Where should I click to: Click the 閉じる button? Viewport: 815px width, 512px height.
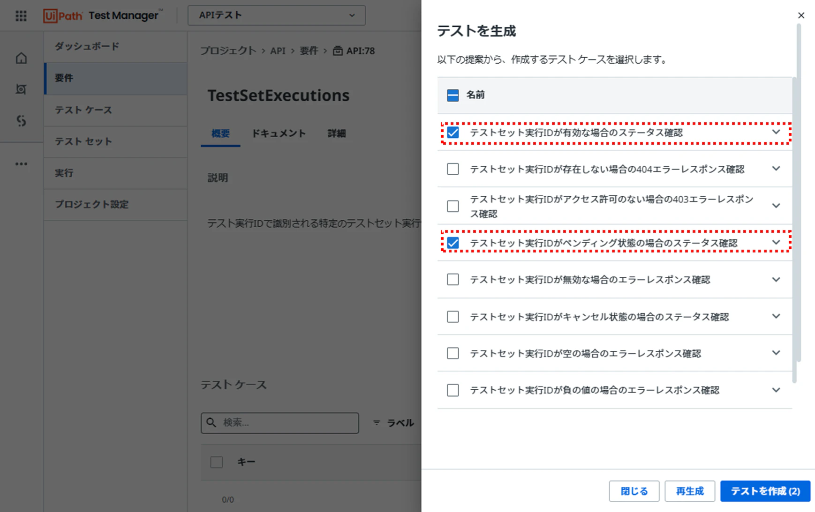[x=634, y=491]
